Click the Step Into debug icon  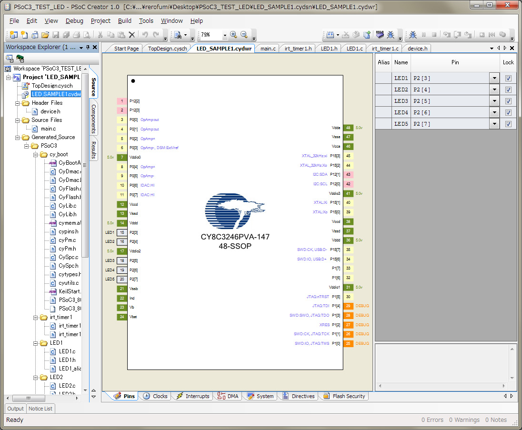[447, 35]
